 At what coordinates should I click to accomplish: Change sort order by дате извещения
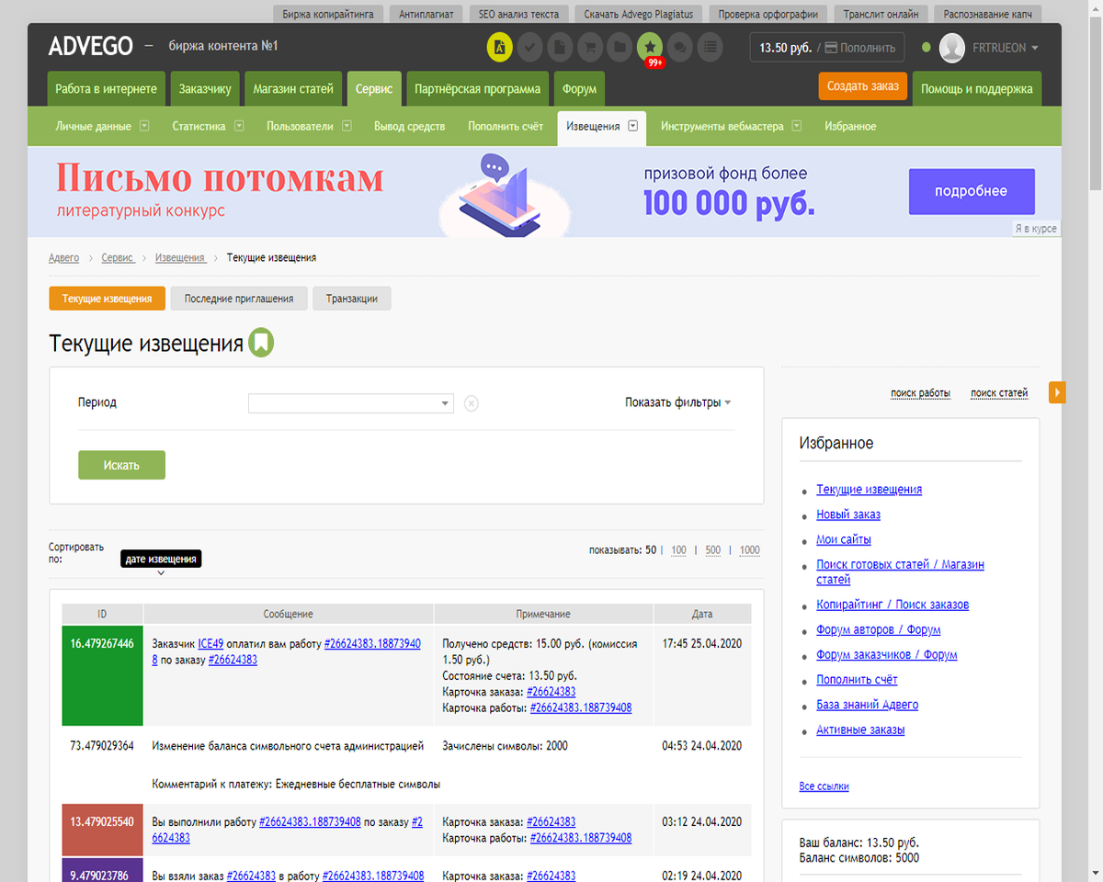pos(161,560)
